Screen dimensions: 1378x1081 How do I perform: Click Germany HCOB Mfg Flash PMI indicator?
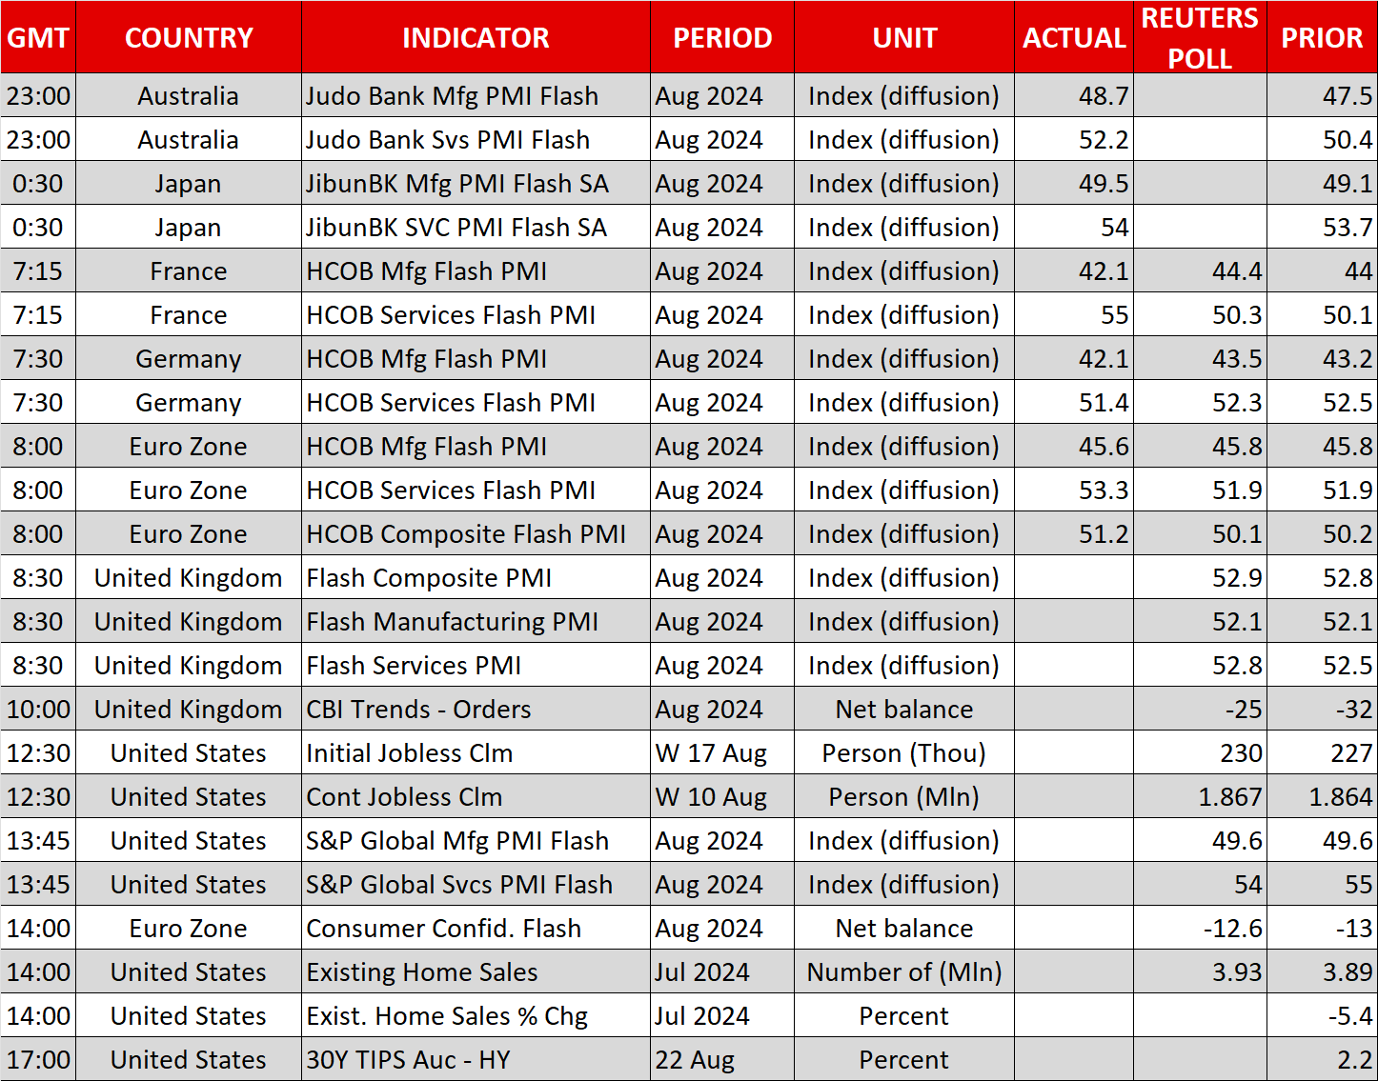(476, 358)
